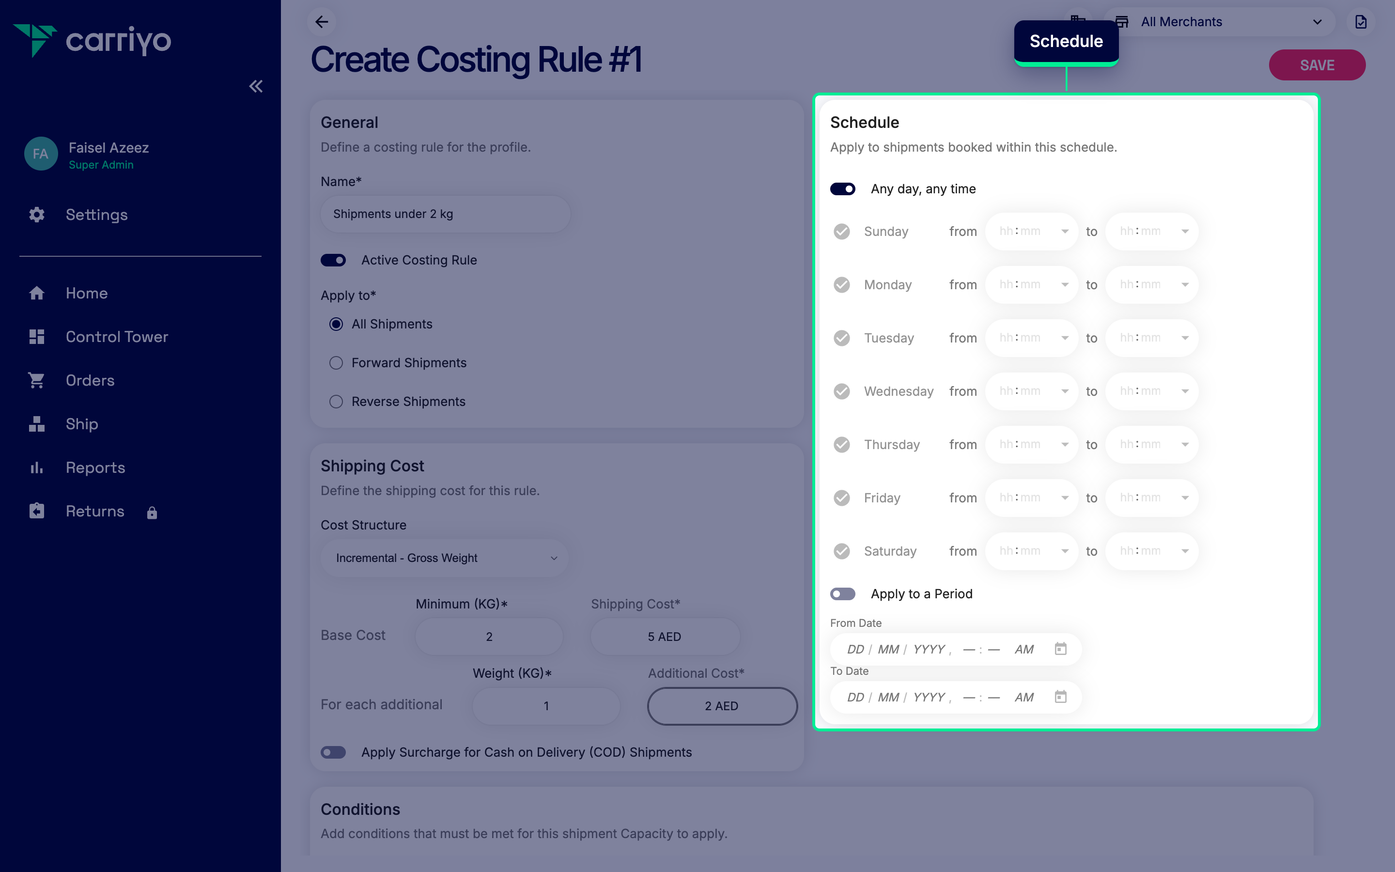Open Control Tower menu item

117,337
